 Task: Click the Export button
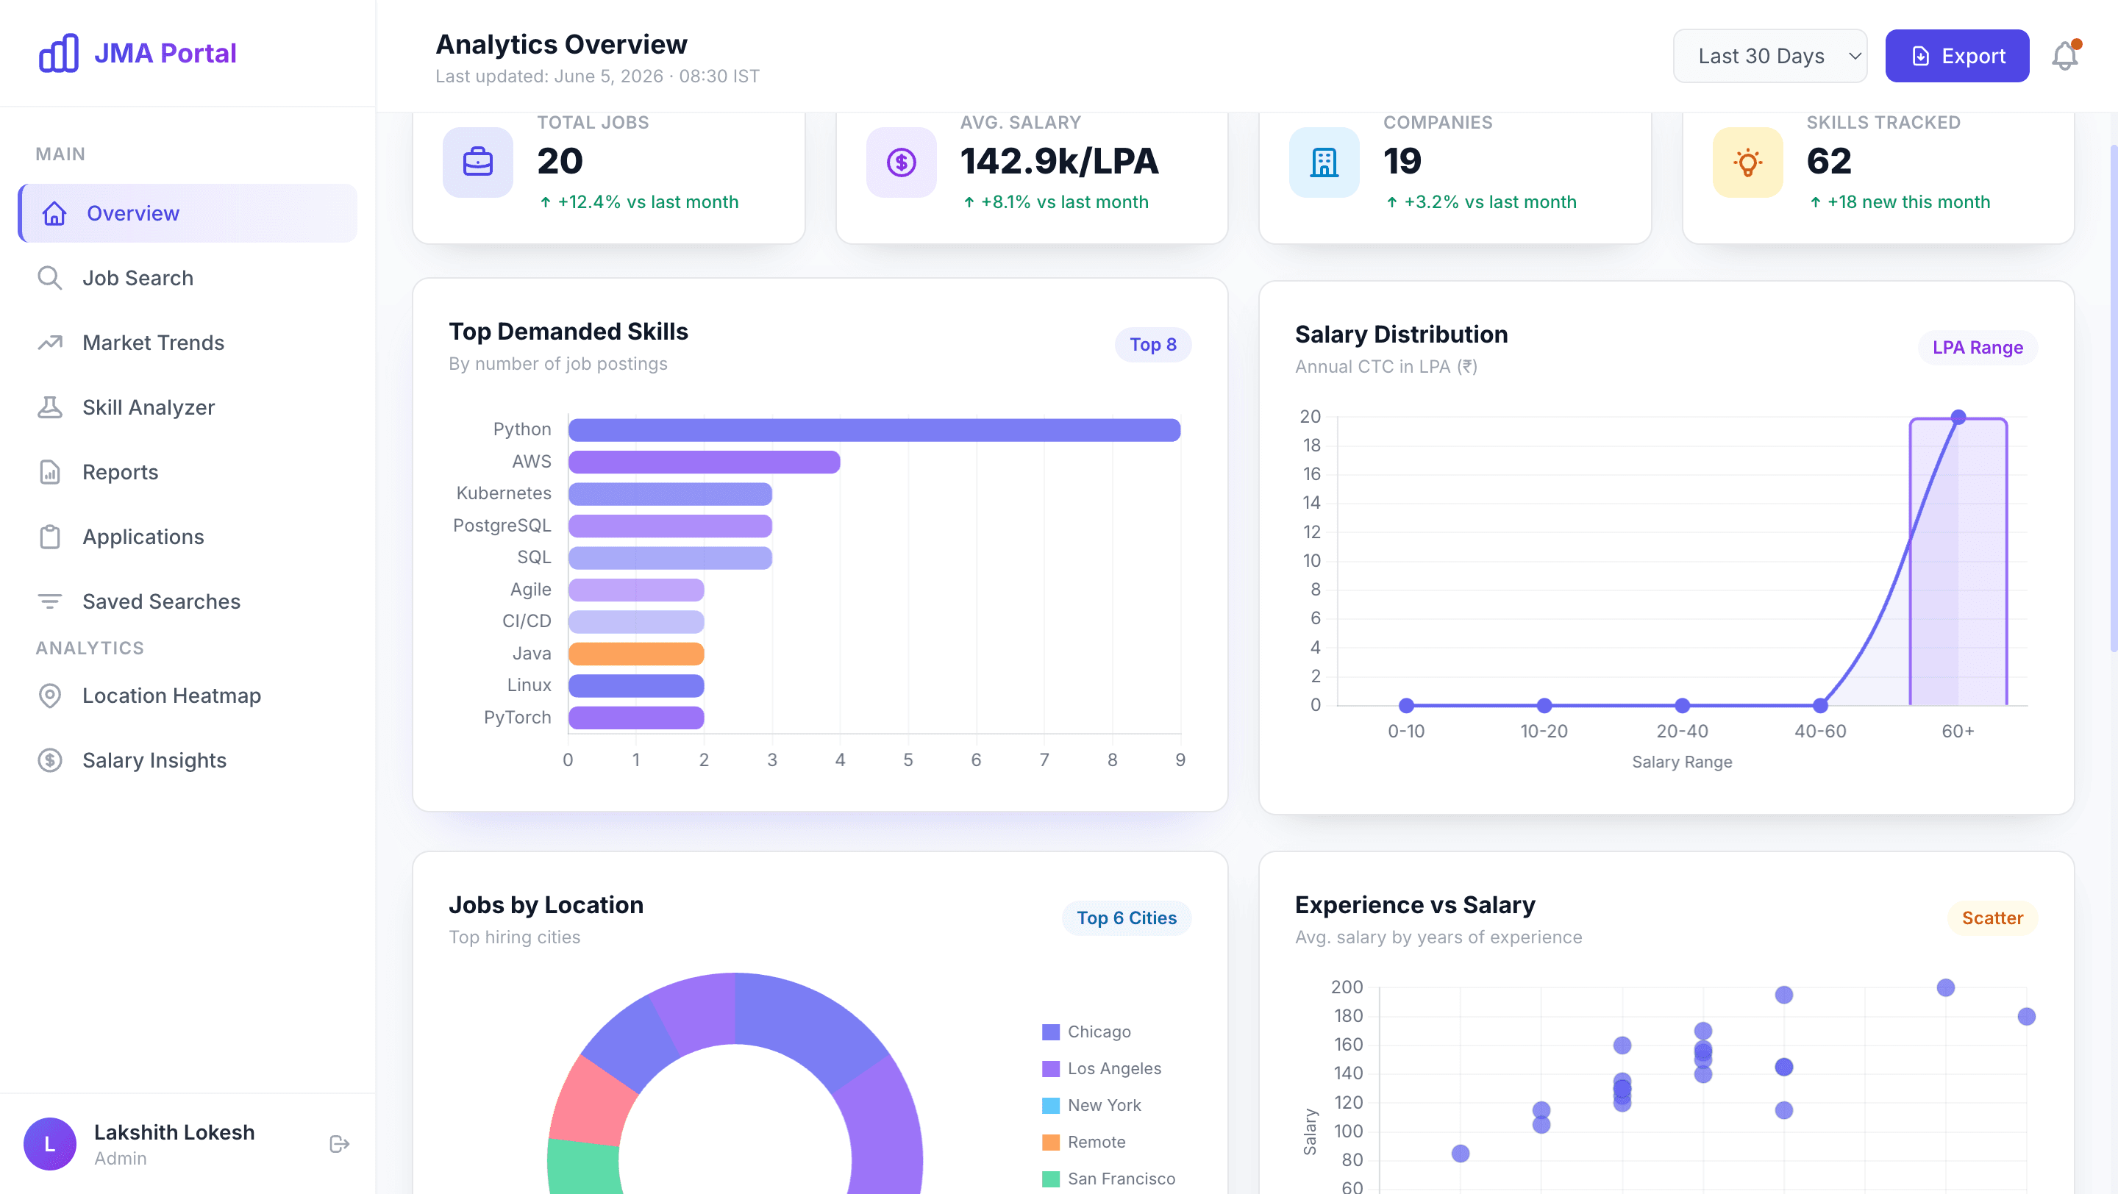point(1957,56)
